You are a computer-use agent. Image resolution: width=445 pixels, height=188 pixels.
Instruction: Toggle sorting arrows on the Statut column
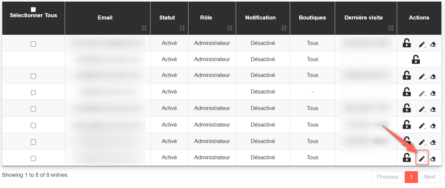(182, 28)
